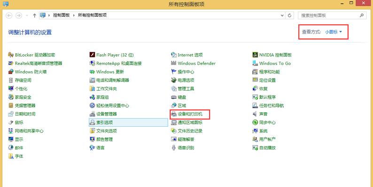The height and width of the screenshot is (187, 373).
Task: Open the 操作中心 flag icon
Action: 174,72
